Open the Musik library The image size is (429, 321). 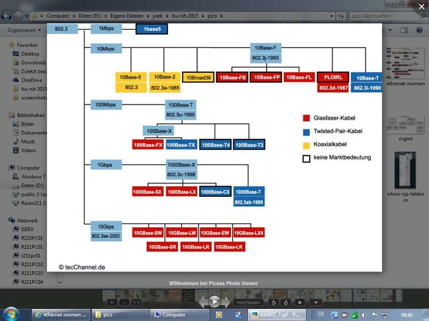28,141
